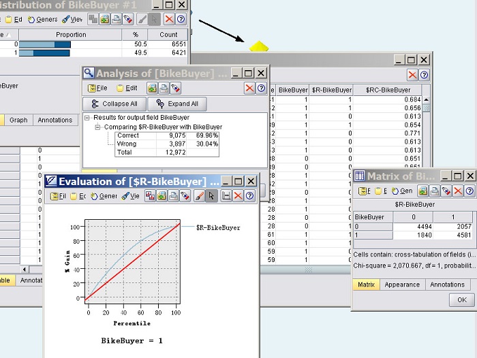Image resolution: width=477 pixels, height=358 pixels.
Task: Click the annotation tag icon in Analysis toolbar
Action: [176, 88]
